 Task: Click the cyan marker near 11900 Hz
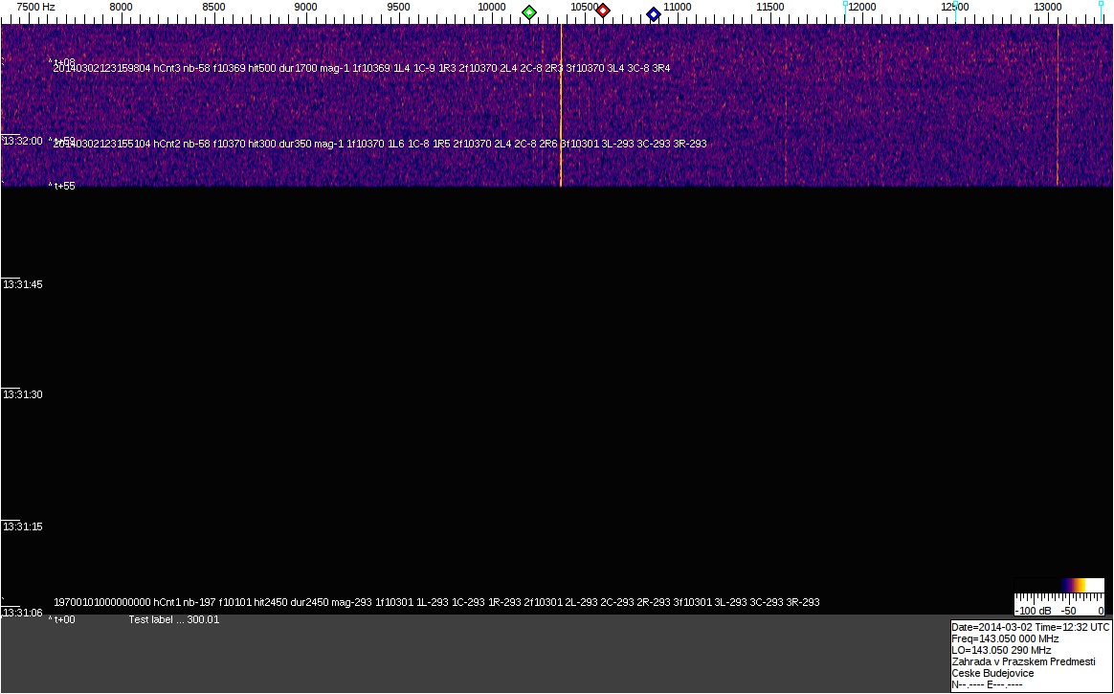point(845,6)
